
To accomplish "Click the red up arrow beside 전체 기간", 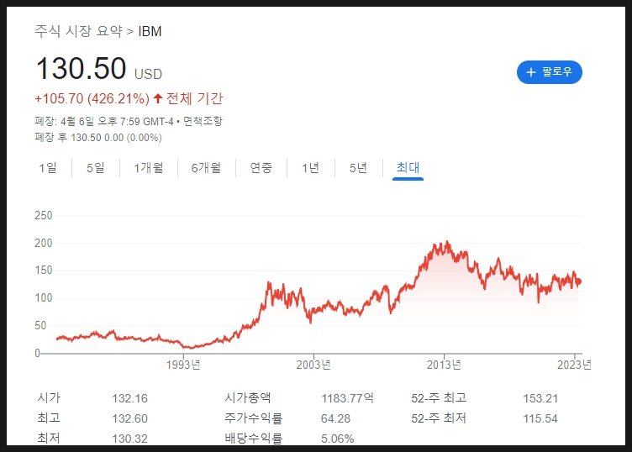I will point(158,98).
